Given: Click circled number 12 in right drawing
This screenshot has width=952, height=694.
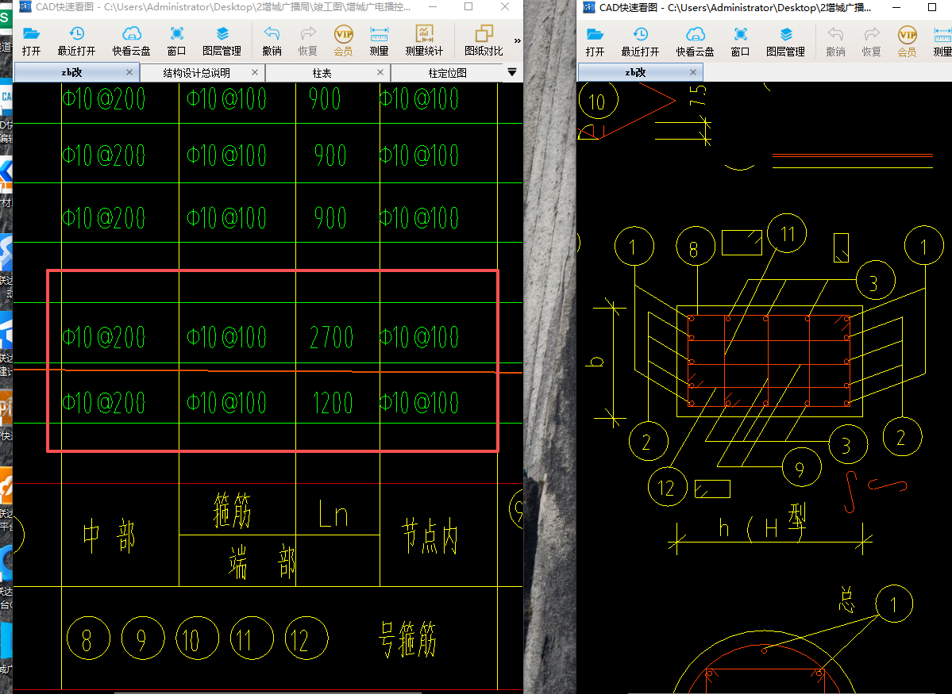Looking at the screenshot, I should (668, 488).
